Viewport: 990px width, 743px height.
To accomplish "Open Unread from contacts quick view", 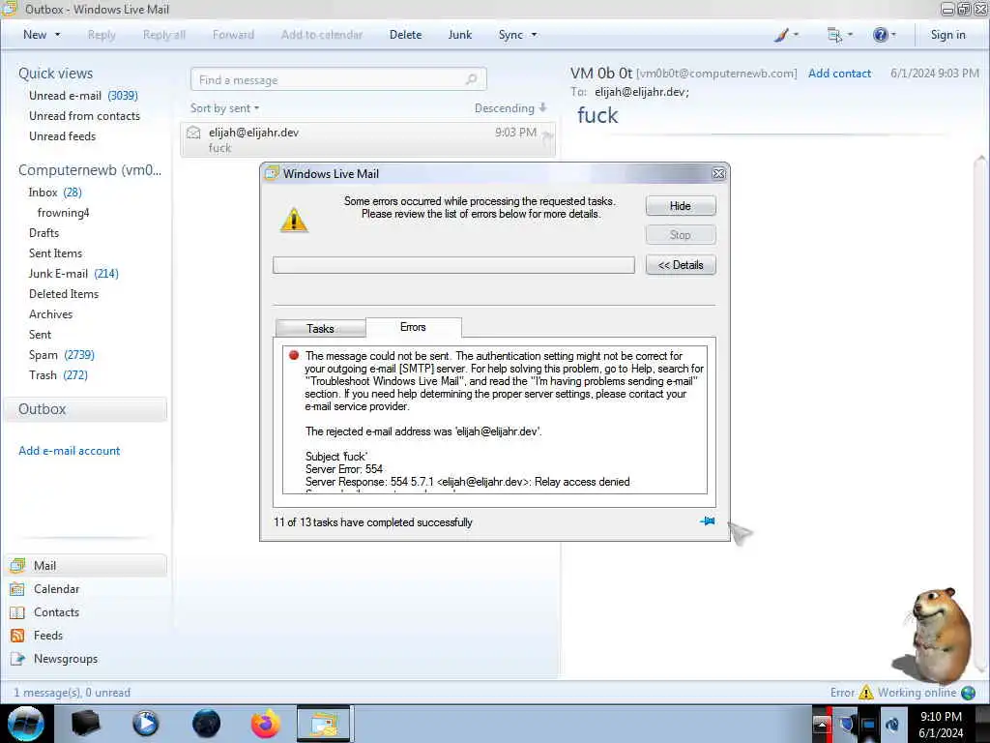I will [85, 116].
